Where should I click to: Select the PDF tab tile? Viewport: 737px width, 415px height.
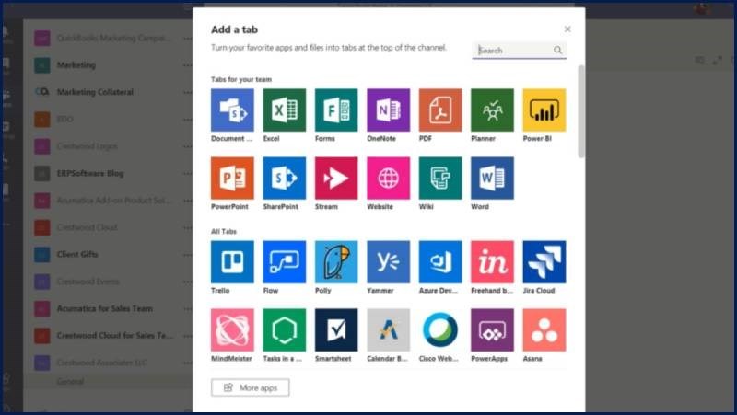(440, 110)
